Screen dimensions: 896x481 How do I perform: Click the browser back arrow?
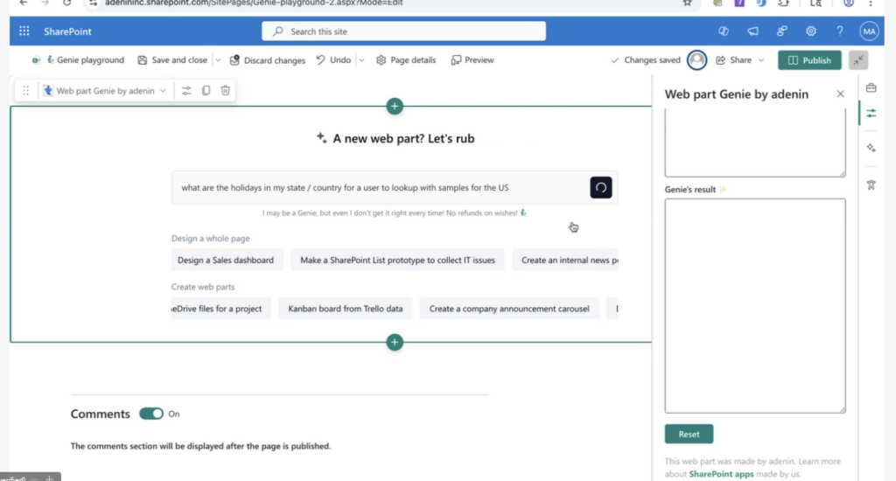24,3
